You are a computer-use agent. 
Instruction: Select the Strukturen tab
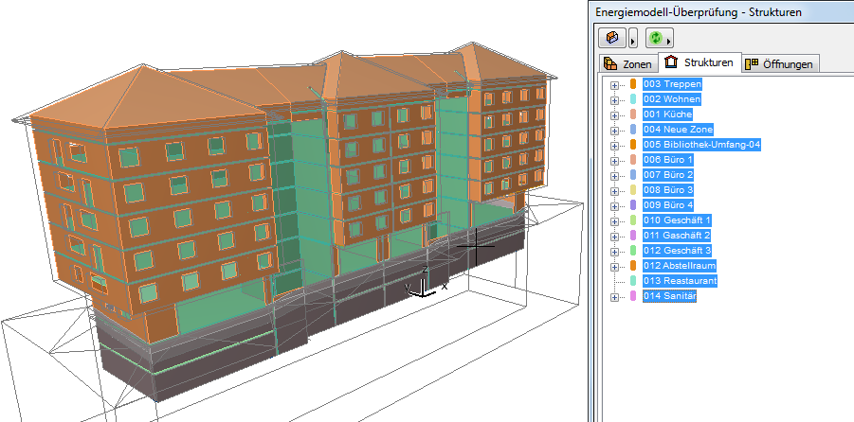coord(700,63)
